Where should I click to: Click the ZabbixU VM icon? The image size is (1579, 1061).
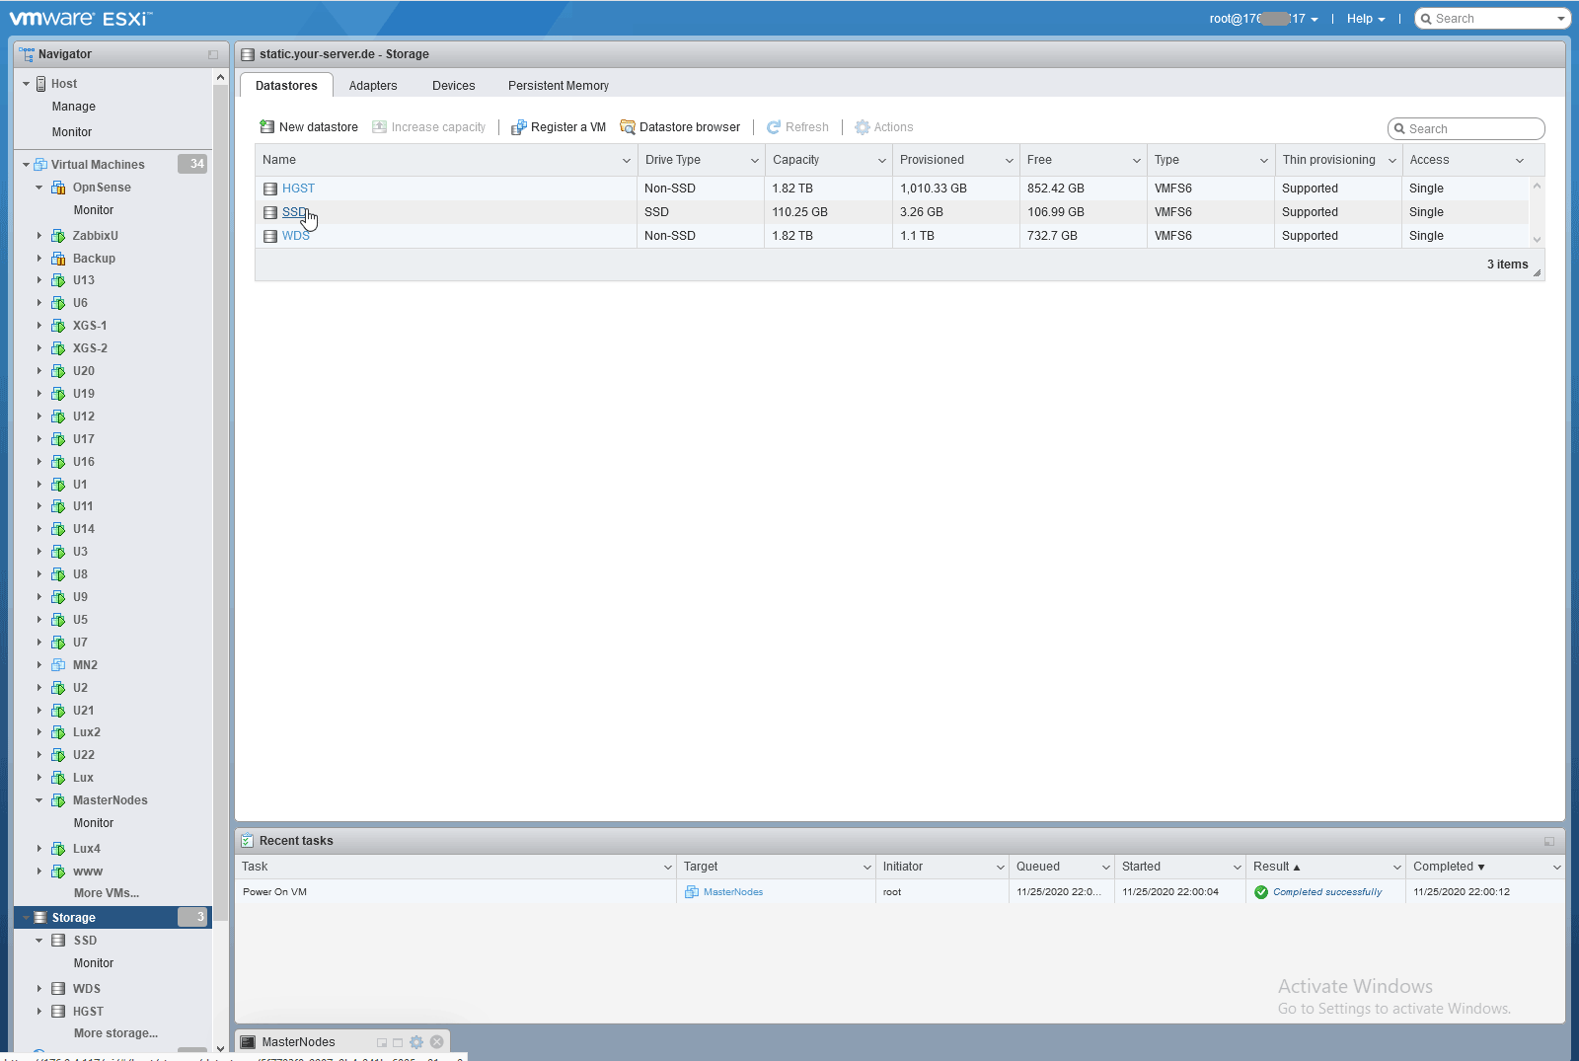tap(58, 236)
